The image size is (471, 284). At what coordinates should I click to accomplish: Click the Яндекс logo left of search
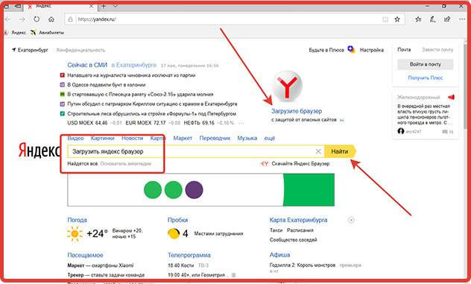(39, 151)
